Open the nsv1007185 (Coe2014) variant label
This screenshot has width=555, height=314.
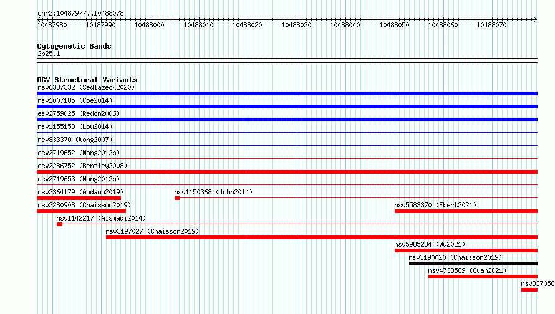75,100
